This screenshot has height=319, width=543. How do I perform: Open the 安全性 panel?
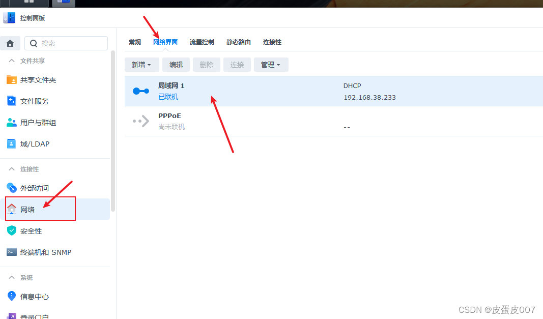(x=12, y=230)
